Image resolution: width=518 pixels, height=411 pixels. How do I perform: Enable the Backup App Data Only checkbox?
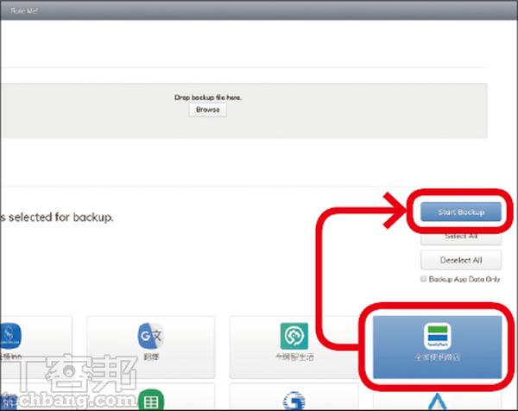424,279
